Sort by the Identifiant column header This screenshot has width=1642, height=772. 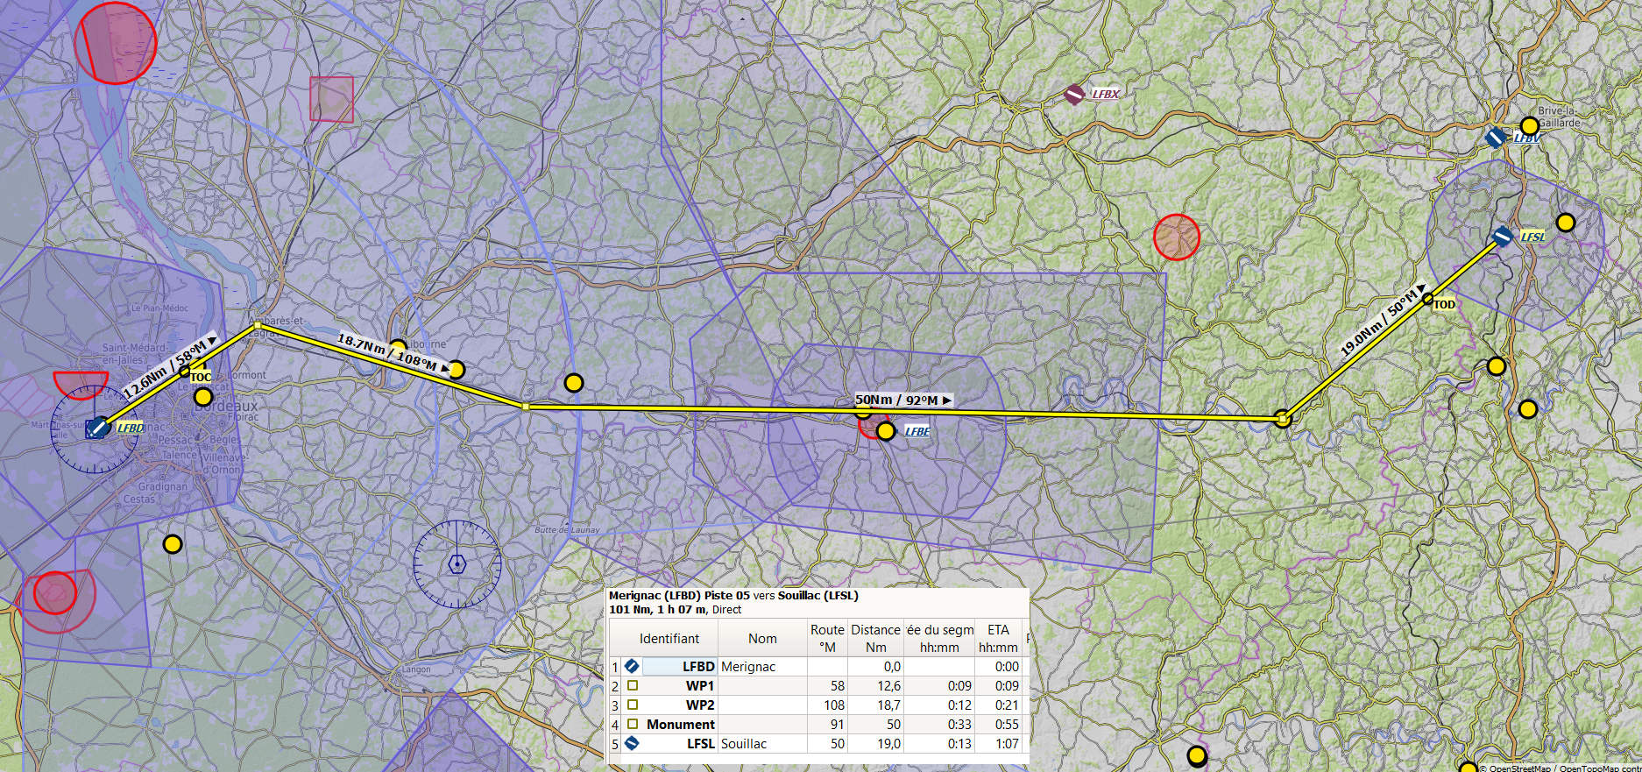669,639
